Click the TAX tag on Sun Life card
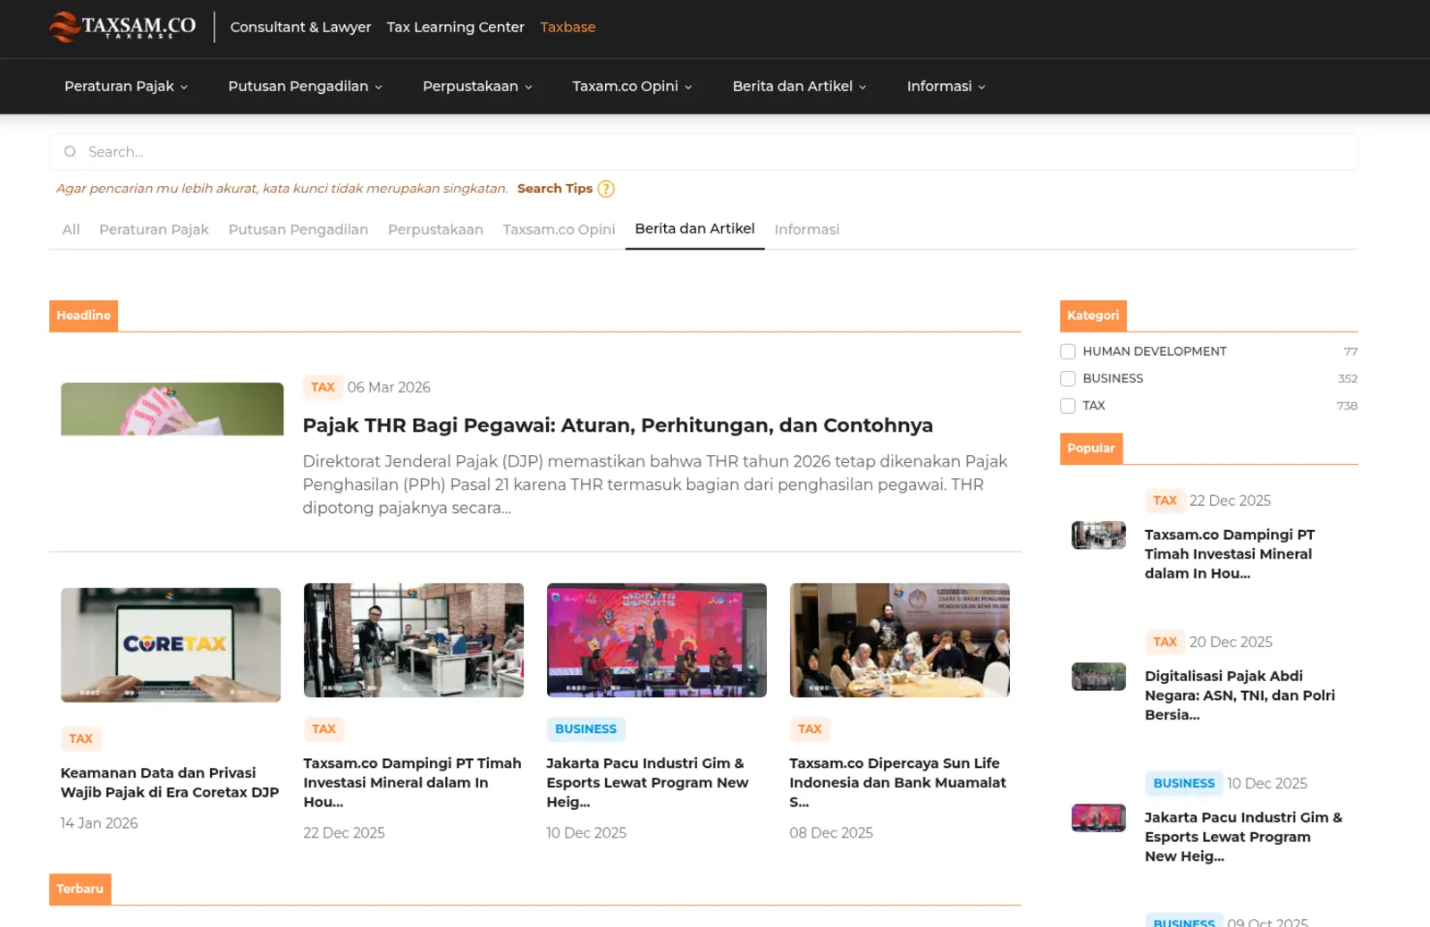1430x927 pixels. [x=810, y=729]
